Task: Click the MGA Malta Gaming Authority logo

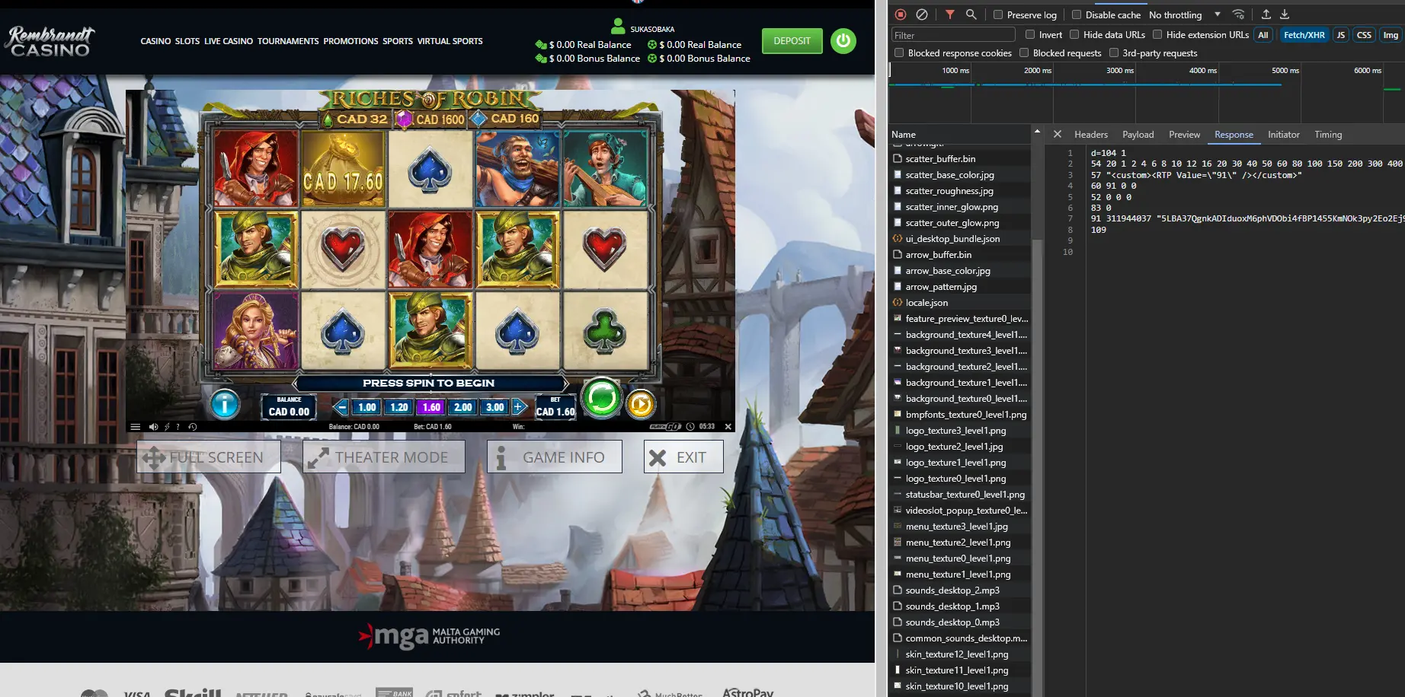Action: (x=429, y=636)
